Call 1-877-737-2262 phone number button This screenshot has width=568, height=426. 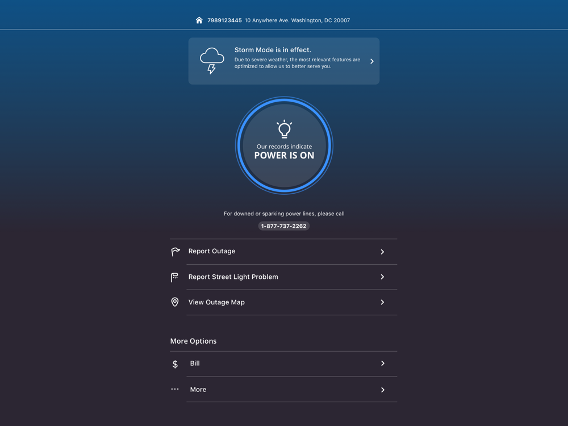click(x=283, y=226)
